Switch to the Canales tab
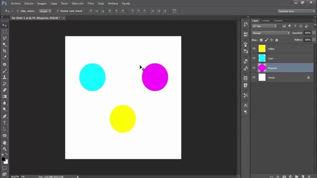Screen dimensions: 317x178 (x=265, y=21)
